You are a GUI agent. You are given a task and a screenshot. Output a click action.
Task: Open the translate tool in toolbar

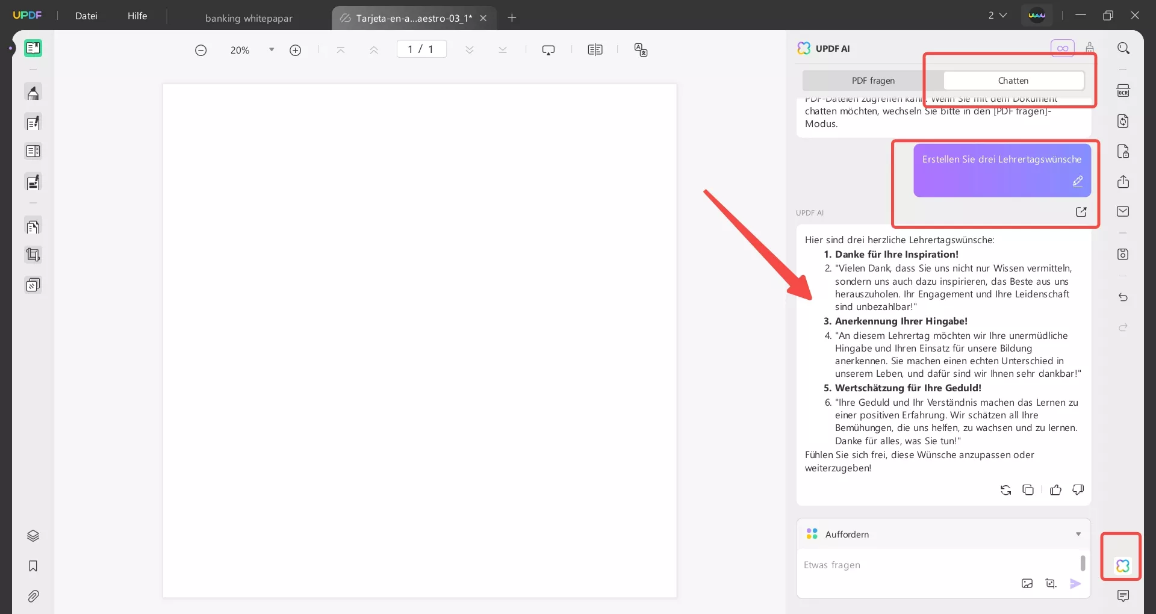tap(641, 50)
